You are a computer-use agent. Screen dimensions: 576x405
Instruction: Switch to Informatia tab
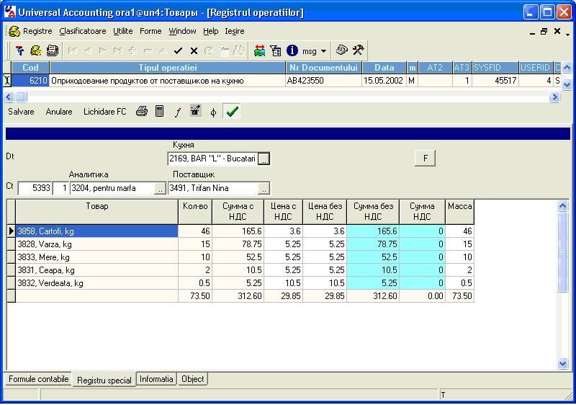pyautogui.click(x=156, y=379)
